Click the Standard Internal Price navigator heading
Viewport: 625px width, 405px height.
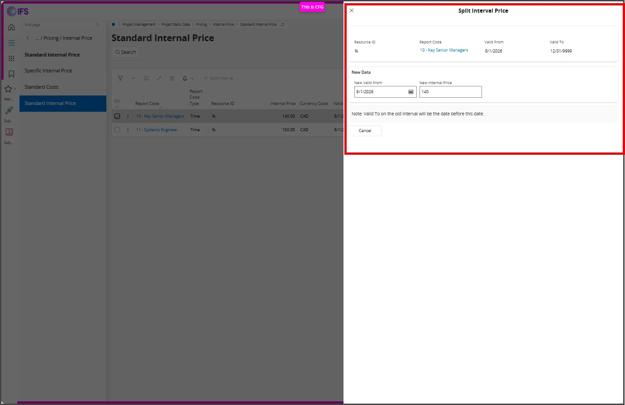pyautogui.click(x=52, y=55)
